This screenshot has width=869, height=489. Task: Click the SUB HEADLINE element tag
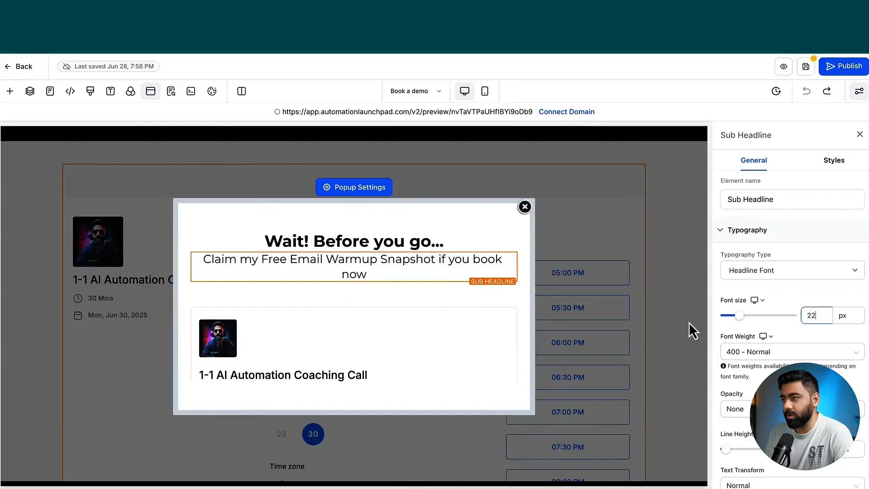492,282
